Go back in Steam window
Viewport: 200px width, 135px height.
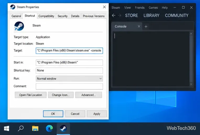pos(113,15)
